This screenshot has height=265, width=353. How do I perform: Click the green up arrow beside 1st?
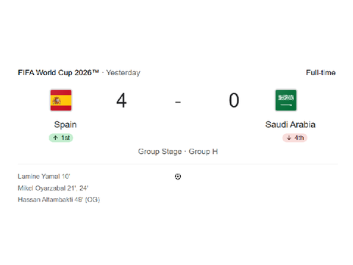pyautogui.click(x=56, y=138)
